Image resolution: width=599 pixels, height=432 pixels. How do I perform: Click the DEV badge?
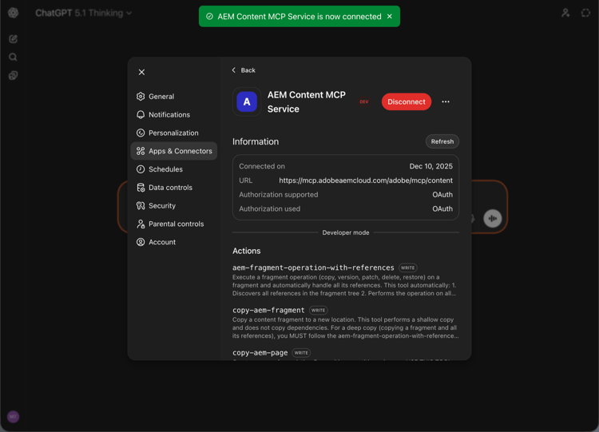coord(364,101)
